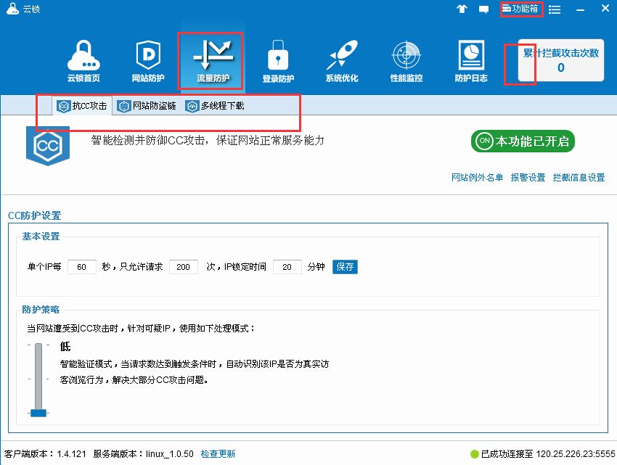This screenshot has height=465, width=617.
Task: Open the 网站防护 shield icon
Action: (x=147, y=60)
